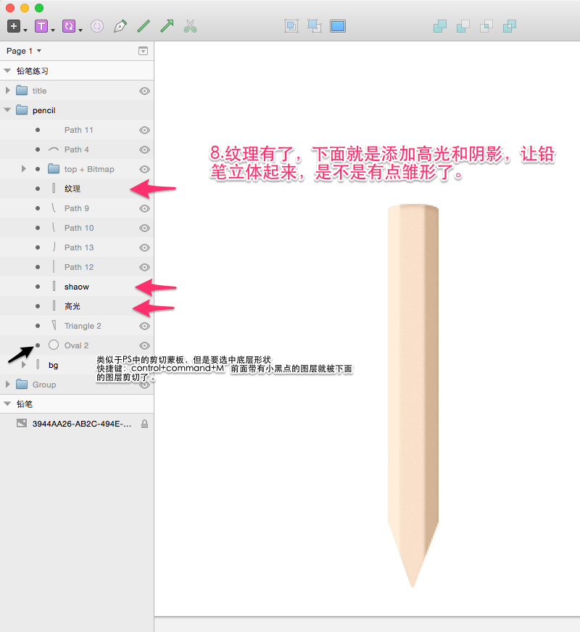580x632 pixels.
Task: Click the greyed circular rotate icon
Action: (x=97, y=26)
